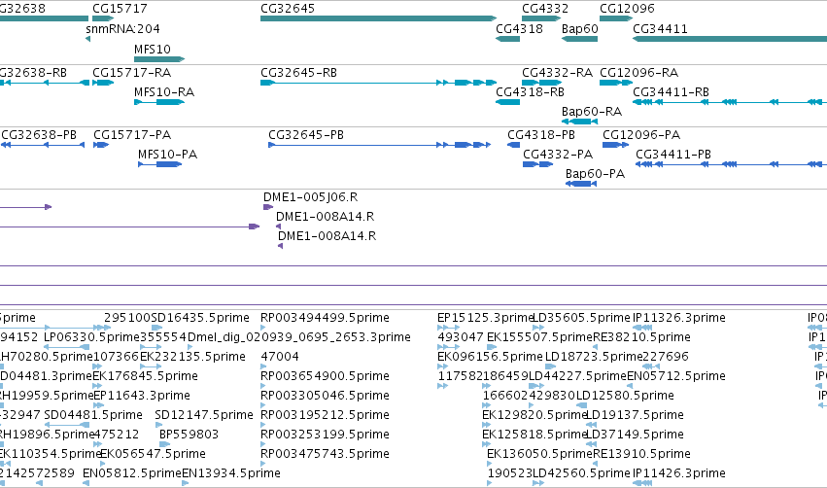Screen dimensions: 827x488
Task: Click the RP003253199.5prime EST label
Action: tap(325, 435)
